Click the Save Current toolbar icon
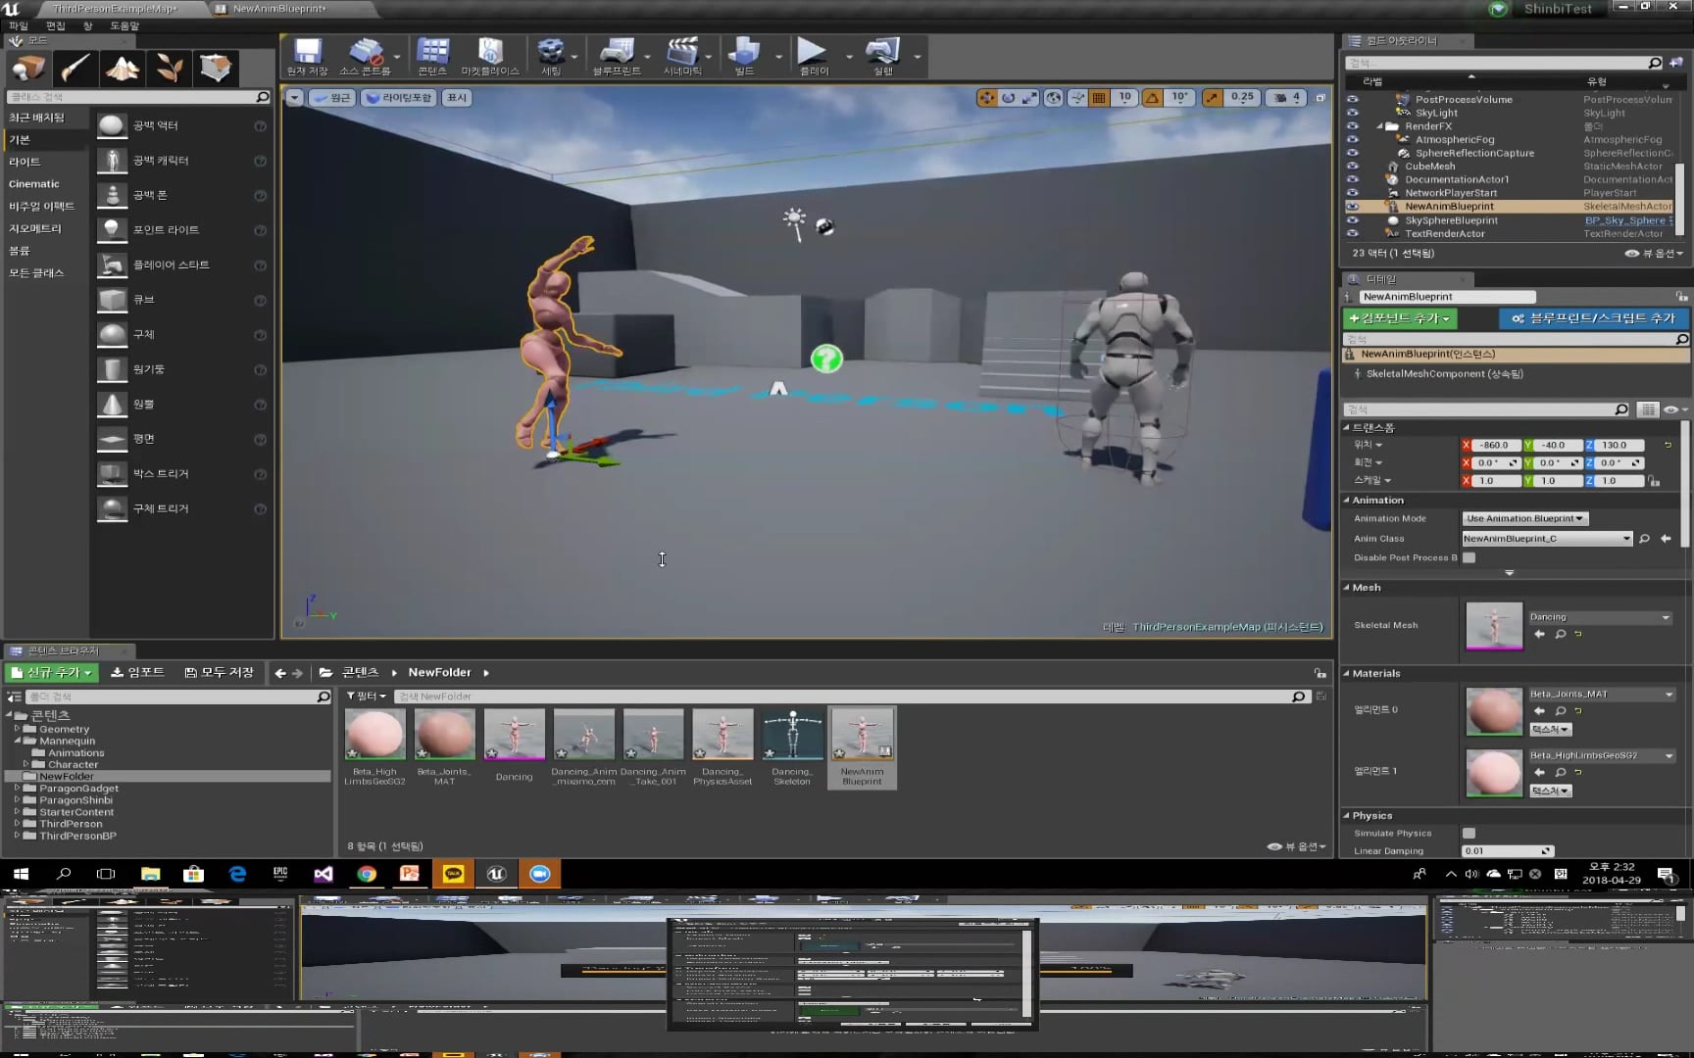Screen dimensions: 1694x1058 point(307,56)
